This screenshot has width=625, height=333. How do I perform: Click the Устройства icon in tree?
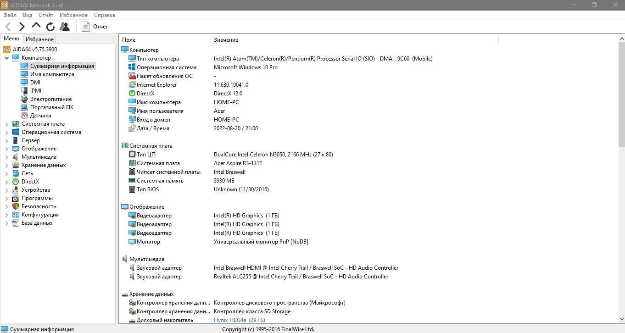tap(16, 190)
